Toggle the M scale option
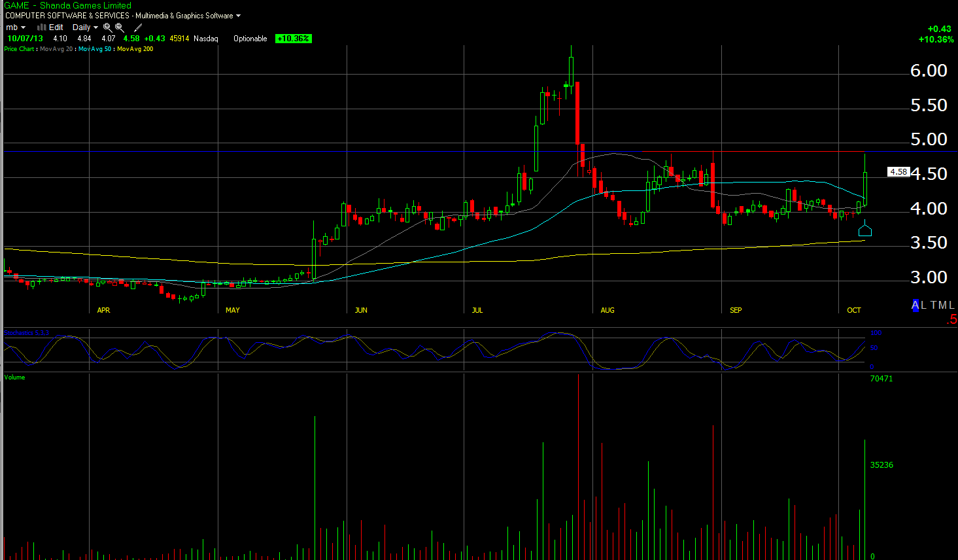Screen dimensions: 958x560 tap(943, 305)
